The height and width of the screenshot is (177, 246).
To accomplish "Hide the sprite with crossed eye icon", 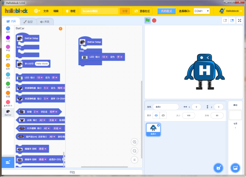I will [x=163, y=115].
